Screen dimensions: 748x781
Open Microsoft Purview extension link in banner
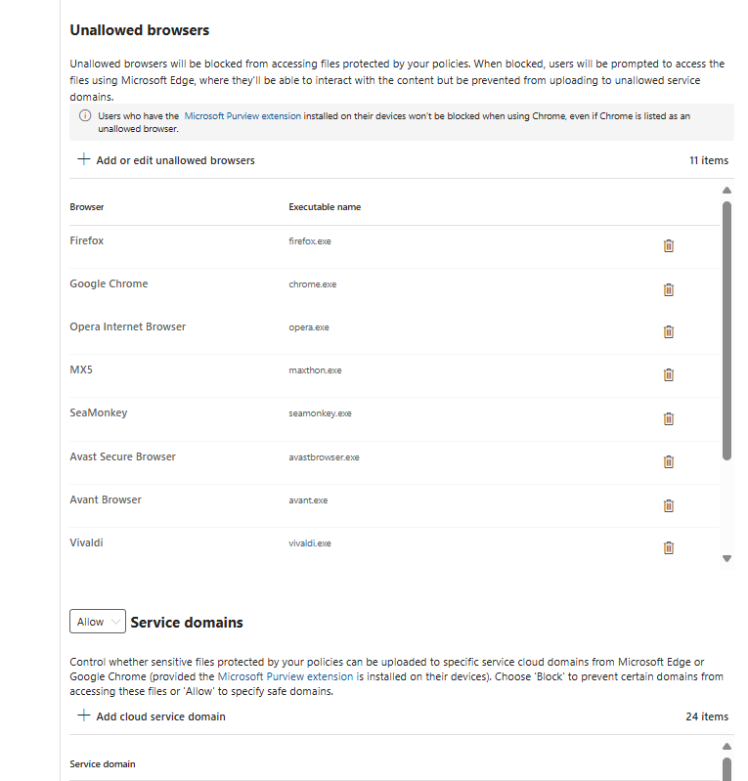coord(242,116)
